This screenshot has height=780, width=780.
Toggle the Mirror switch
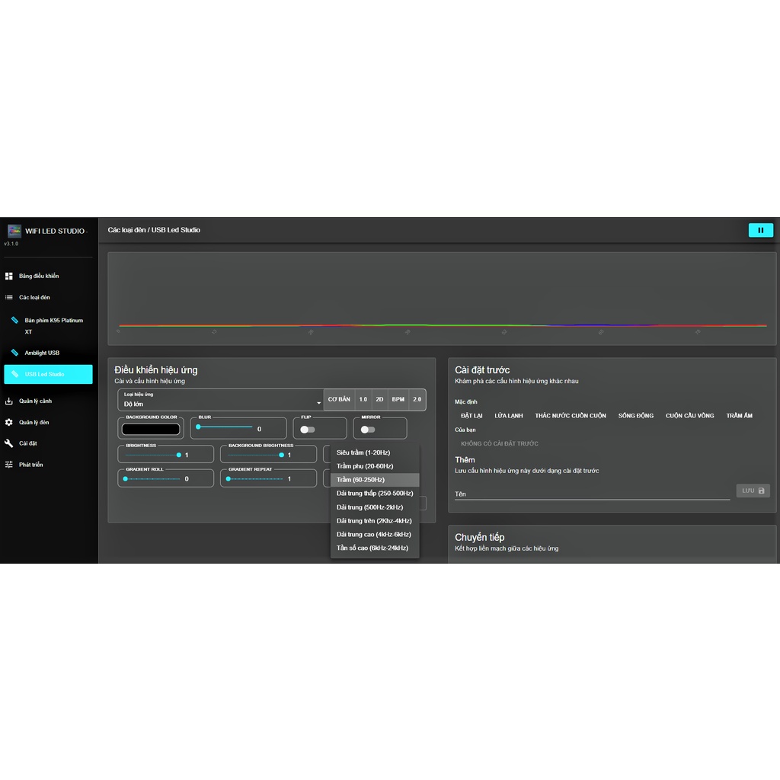(x=368, y=430)
